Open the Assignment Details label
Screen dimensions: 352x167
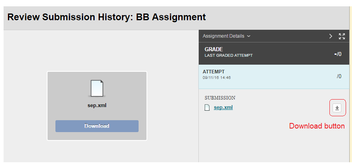click(223, 36)
